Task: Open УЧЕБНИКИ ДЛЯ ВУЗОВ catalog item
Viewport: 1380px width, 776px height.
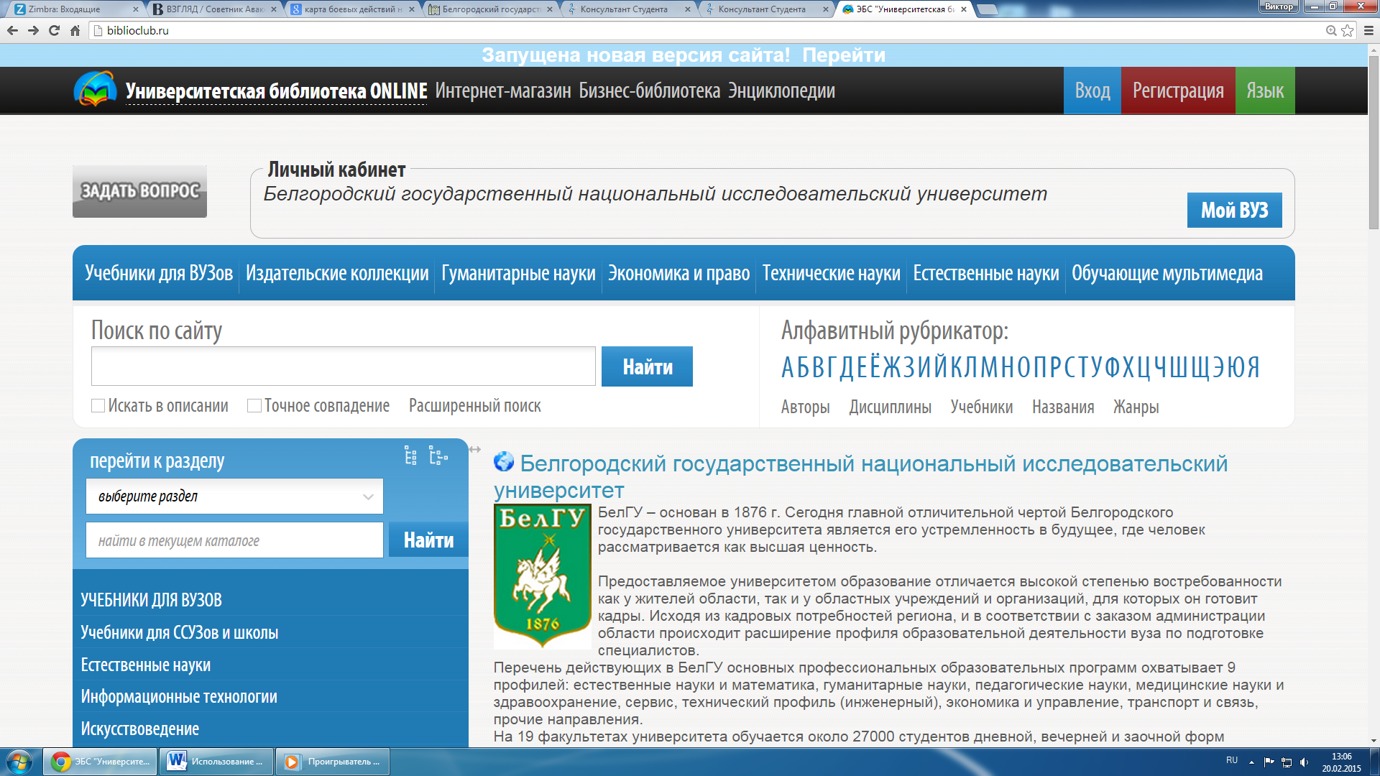Action: (x=151, y=600)
